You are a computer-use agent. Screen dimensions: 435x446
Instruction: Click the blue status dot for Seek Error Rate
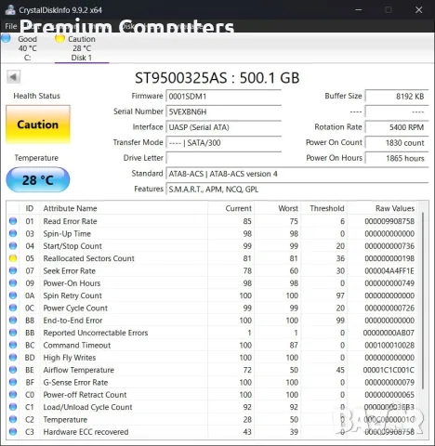[x=13, y=270]
